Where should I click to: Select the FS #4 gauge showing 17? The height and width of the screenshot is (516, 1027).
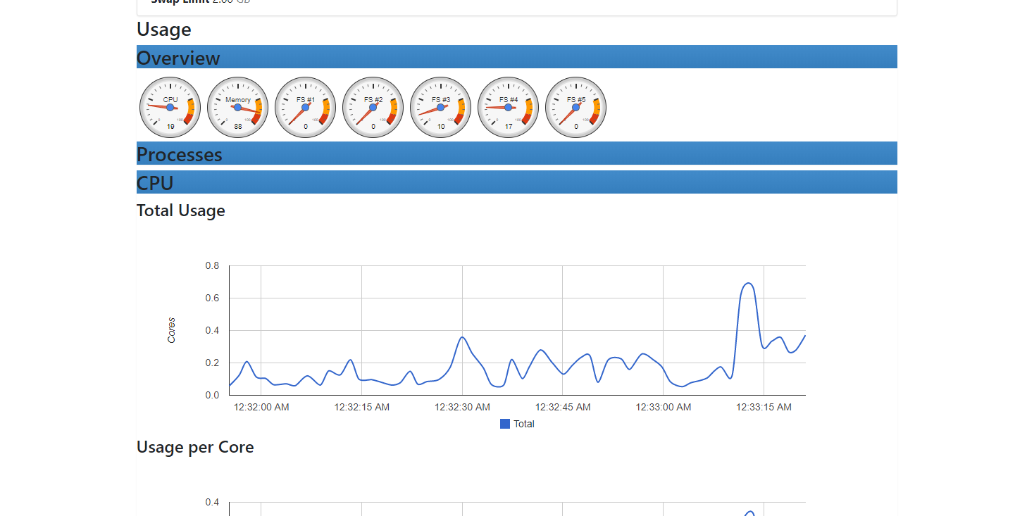click(509, 108)
